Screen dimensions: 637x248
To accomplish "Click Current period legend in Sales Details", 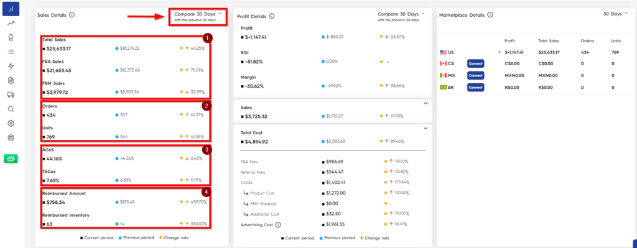I will 97,238.
